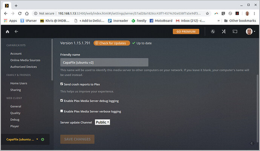The width and height of the screenshot is (260, 151).
Task: Click the Add to Delicious bookmark
Action: pos(89,21)
